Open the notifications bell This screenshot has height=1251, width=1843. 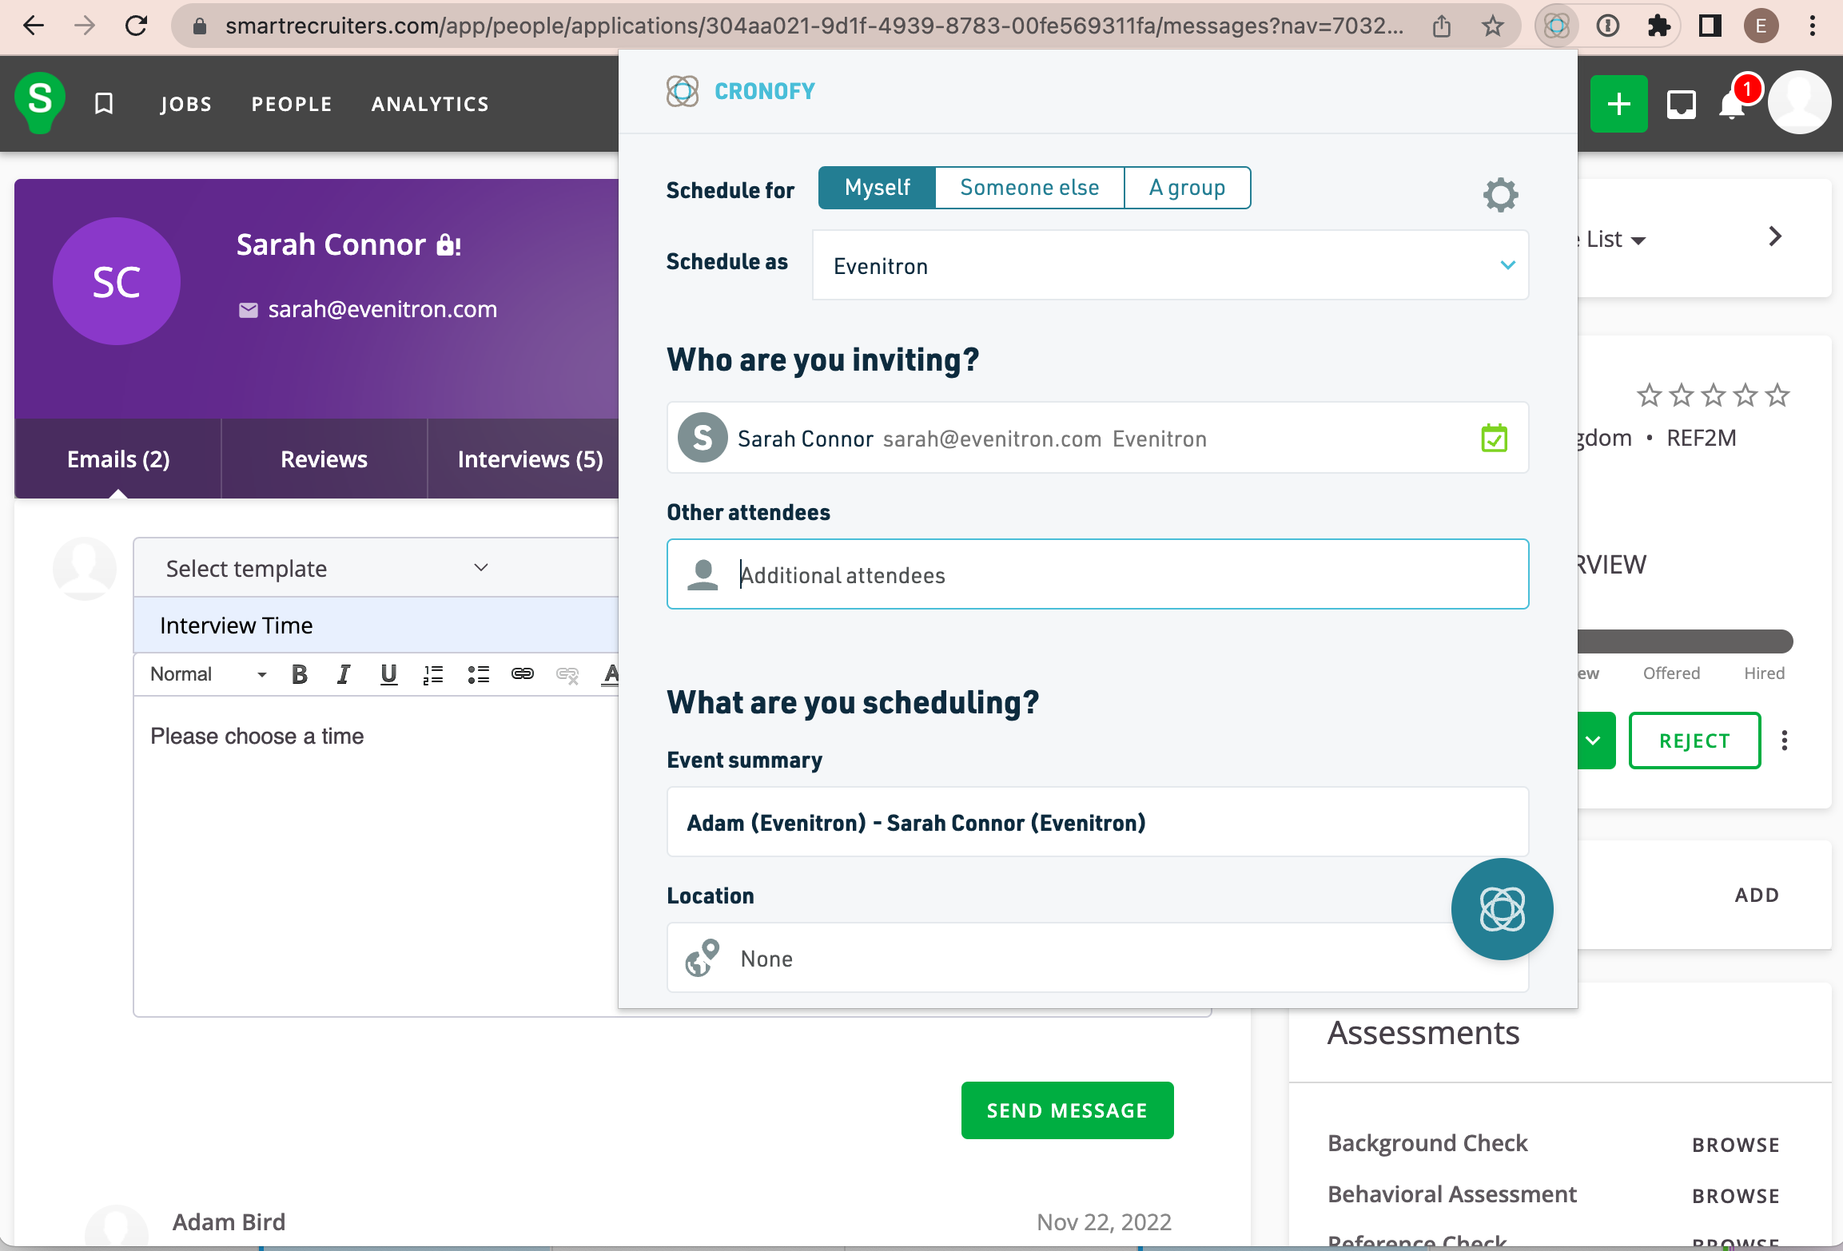click(x=1733, y=105)
